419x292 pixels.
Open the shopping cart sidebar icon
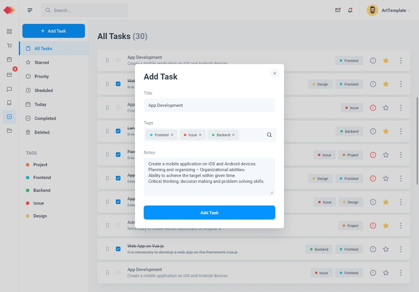(x=9, y=45)
